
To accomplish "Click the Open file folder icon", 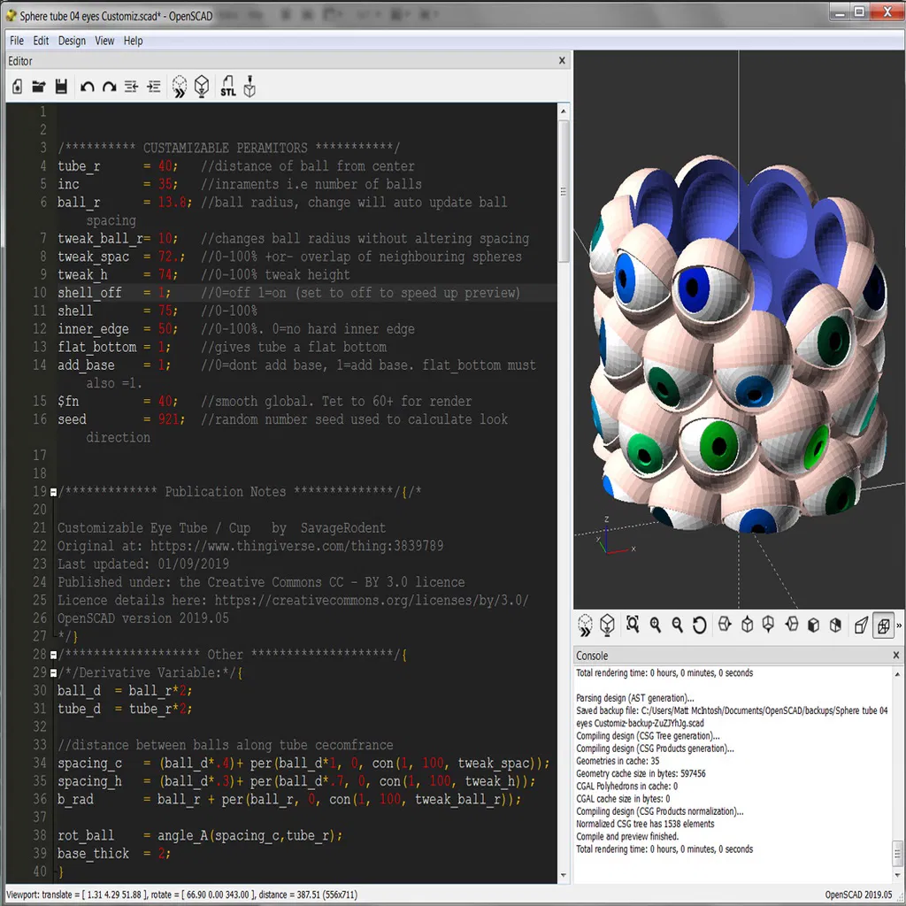I will pos(39,87).
